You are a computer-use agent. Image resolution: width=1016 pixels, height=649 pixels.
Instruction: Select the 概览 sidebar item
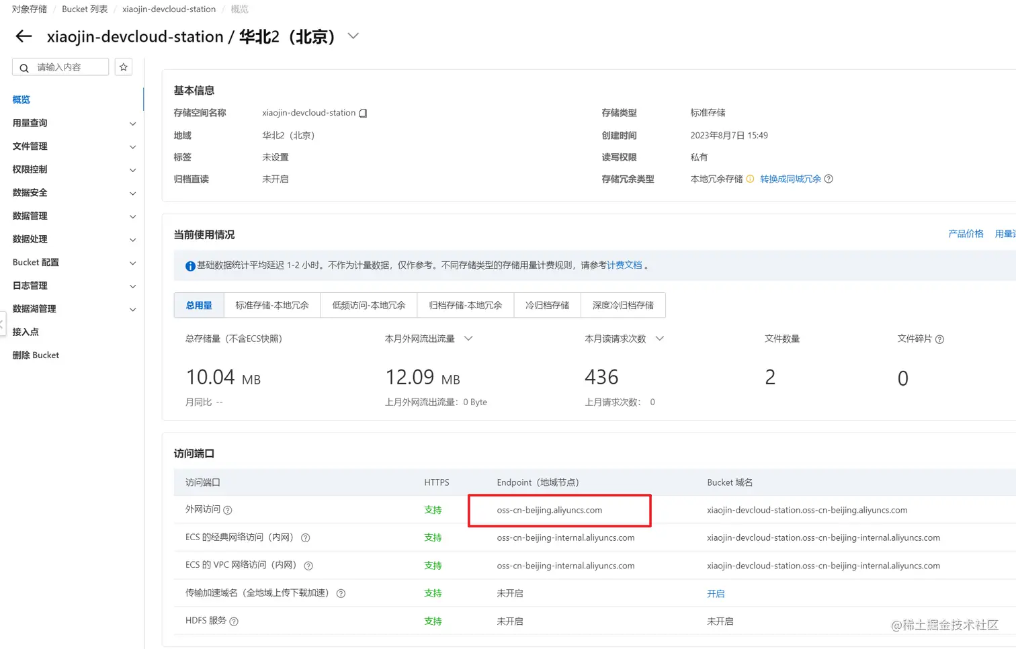(22, 99)
